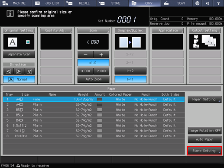This screenshot has height=168, width=224.
Task: Select the upside-down direction icon
Action: tap(29, 71)
